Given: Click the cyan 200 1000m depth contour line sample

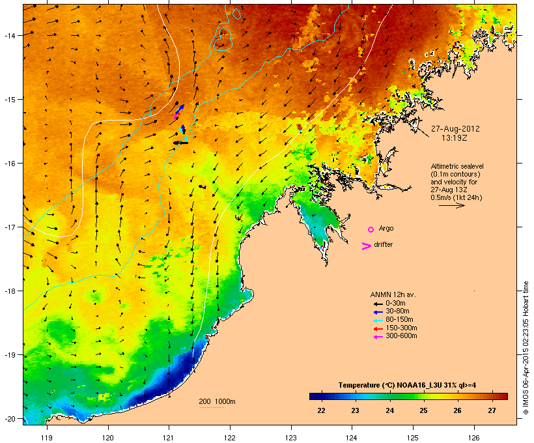Looking at the screenshot, I should (211, 407).
